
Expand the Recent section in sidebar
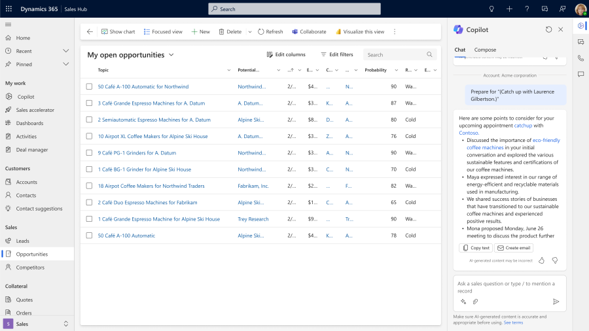pos(65,51)
